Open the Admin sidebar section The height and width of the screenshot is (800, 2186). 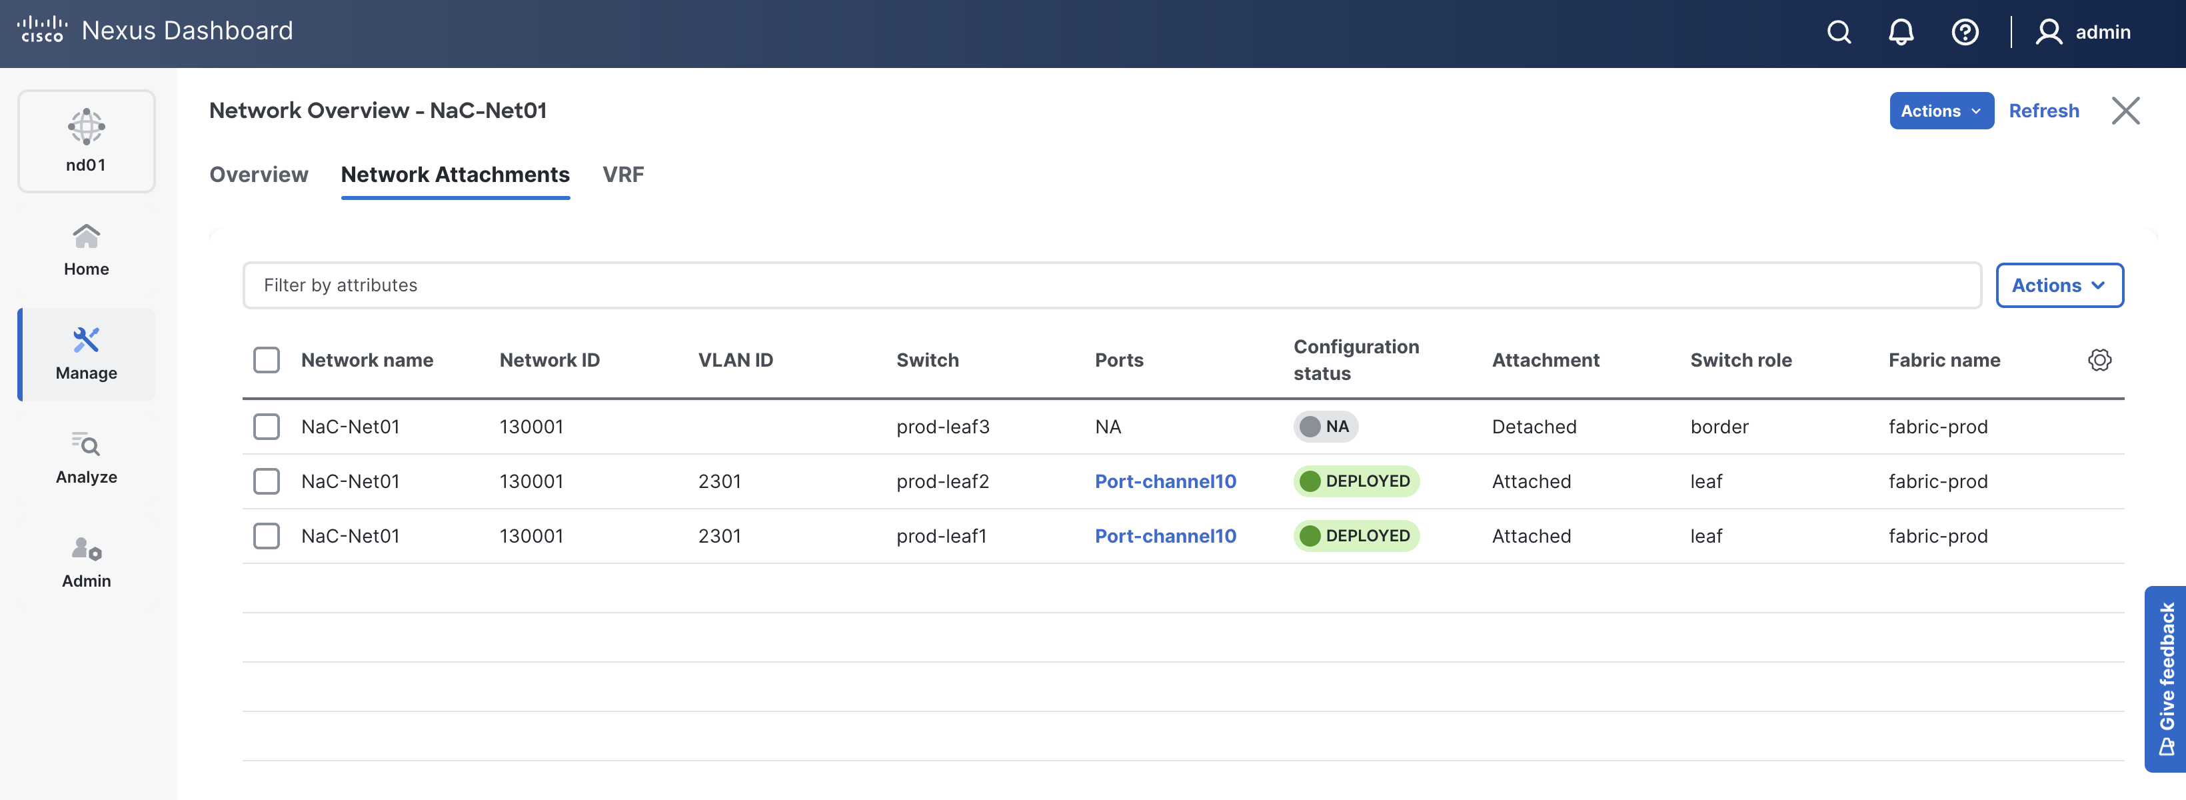86,561
